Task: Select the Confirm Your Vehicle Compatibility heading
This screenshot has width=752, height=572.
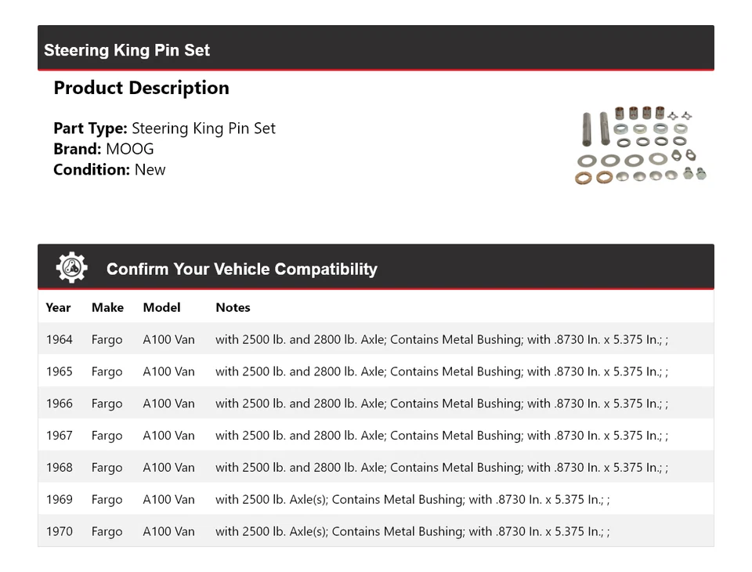Action: 241,269
